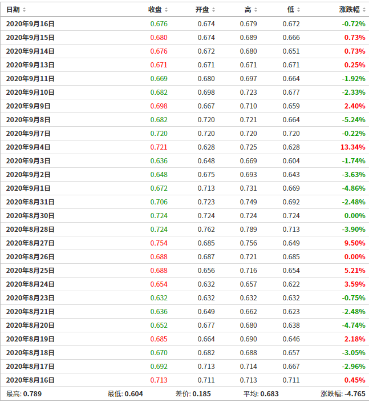Select the date cell 2020年9月3日
Image resolution: width=369 pixels, height=402 pixels.
click(x=28, y=161)
